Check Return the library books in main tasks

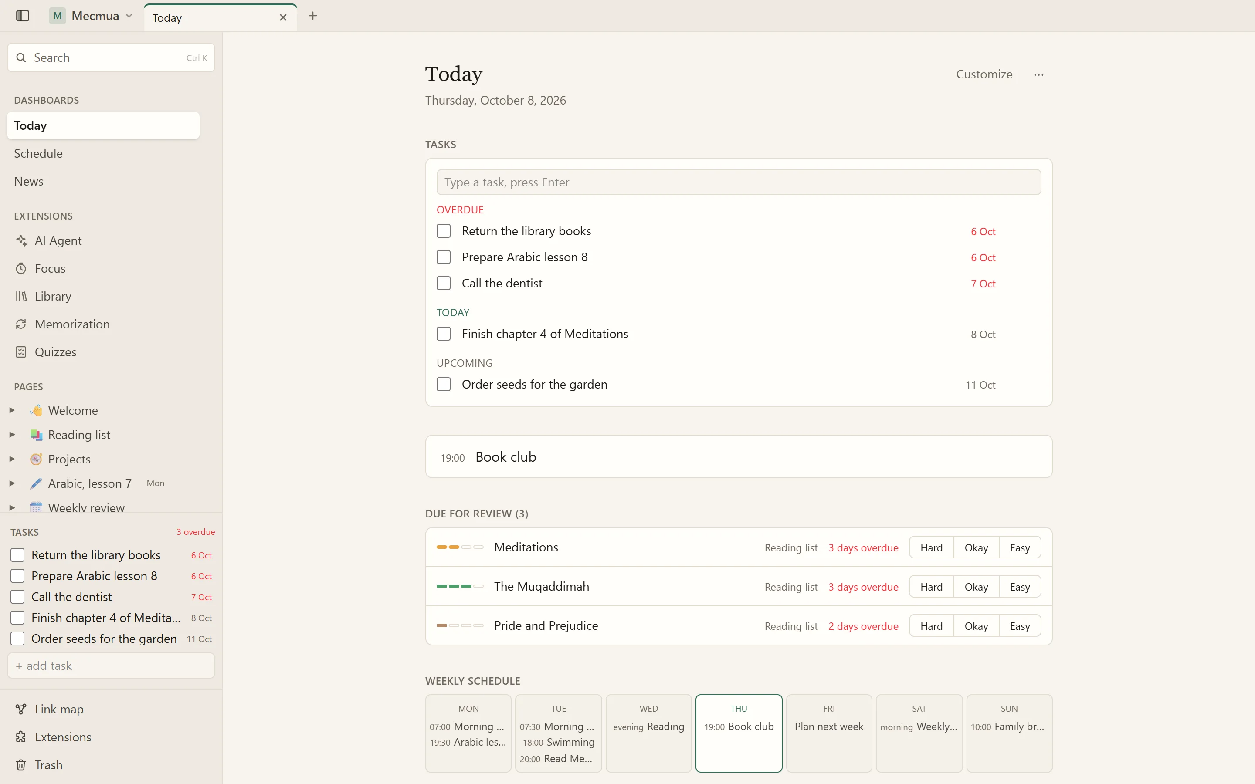444,231
